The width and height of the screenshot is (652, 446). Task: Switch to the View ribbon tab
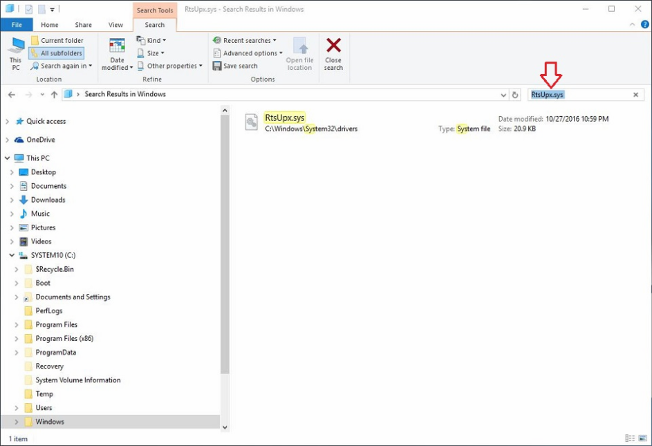click(x=115, y=25)
